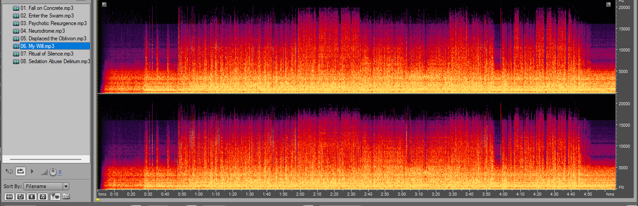
Task: Click audio icon beside 06. My Will
Action: tap(15, 46)
